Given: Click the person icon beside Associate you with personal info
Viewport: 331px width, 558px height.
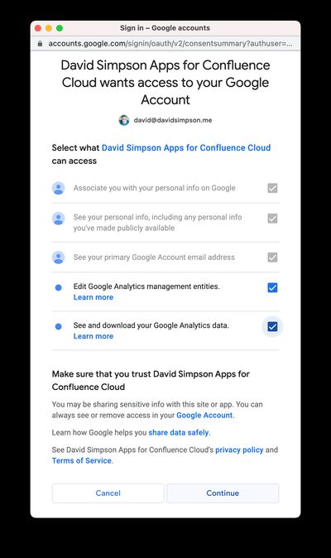Looking at the screenshot, I should (x=58, y=188).
